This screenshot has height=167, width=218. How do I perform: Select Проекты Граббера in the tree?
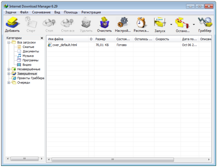pyautogui.click(x=31, y=78)
